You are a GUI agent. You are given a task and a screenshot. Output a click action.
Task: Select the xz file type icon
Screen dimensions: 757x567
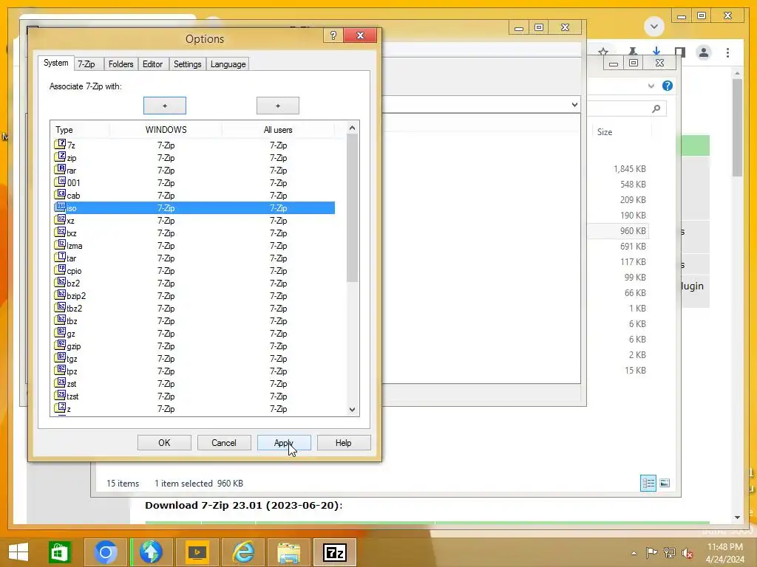tap(60, 219)
